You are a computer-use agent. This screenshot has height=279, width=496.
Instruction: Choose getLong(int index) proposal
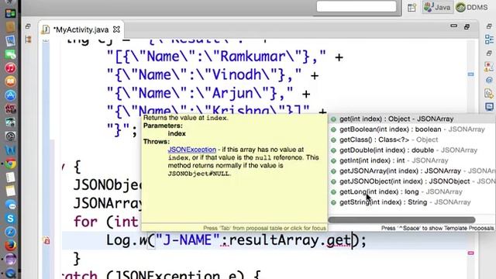pyautogui.click(x=412, y=192)
